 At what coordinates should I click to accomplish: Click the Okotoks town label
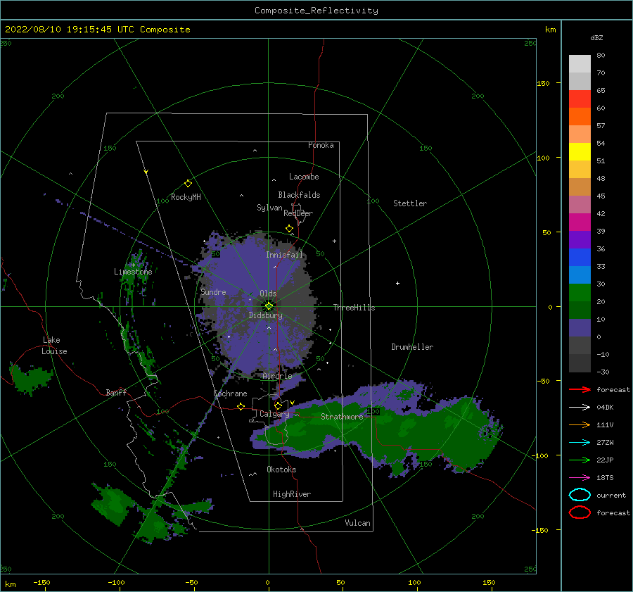pos(281,470)
